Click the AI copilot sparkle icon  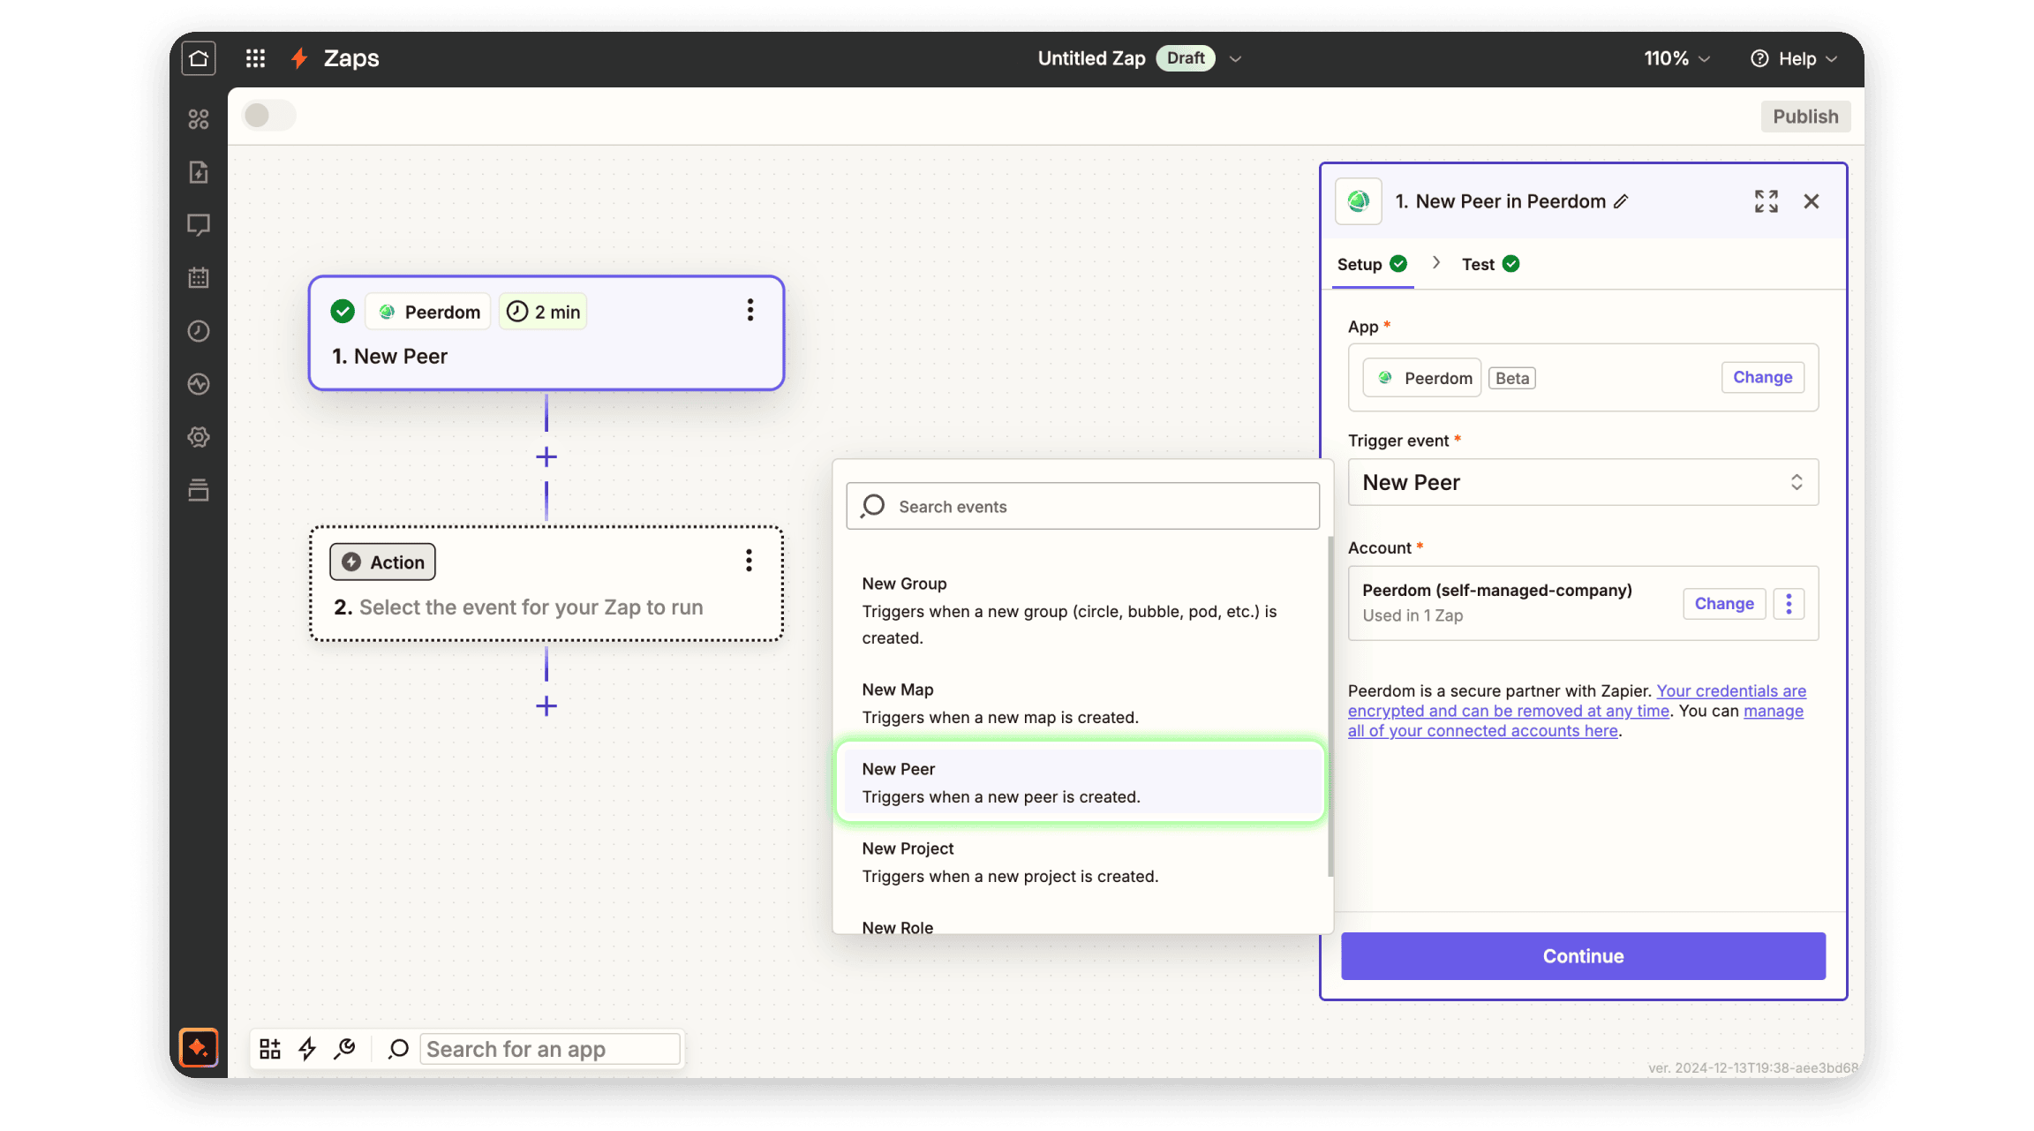click(x=199, y=1048)
